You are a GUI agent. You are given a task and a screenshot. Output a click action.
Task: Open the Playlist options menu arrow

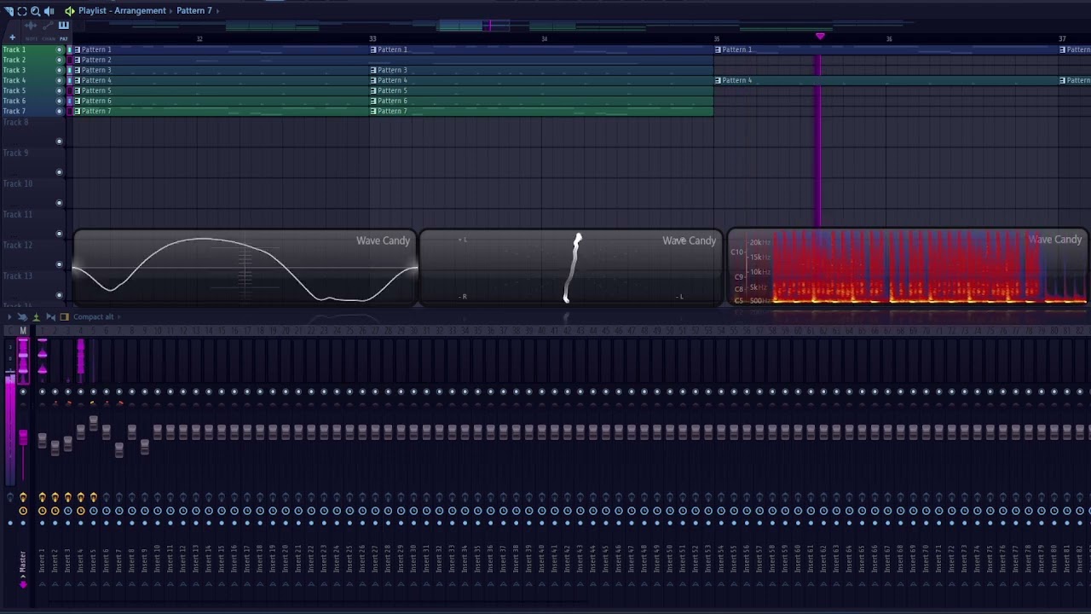pos(9,11)
